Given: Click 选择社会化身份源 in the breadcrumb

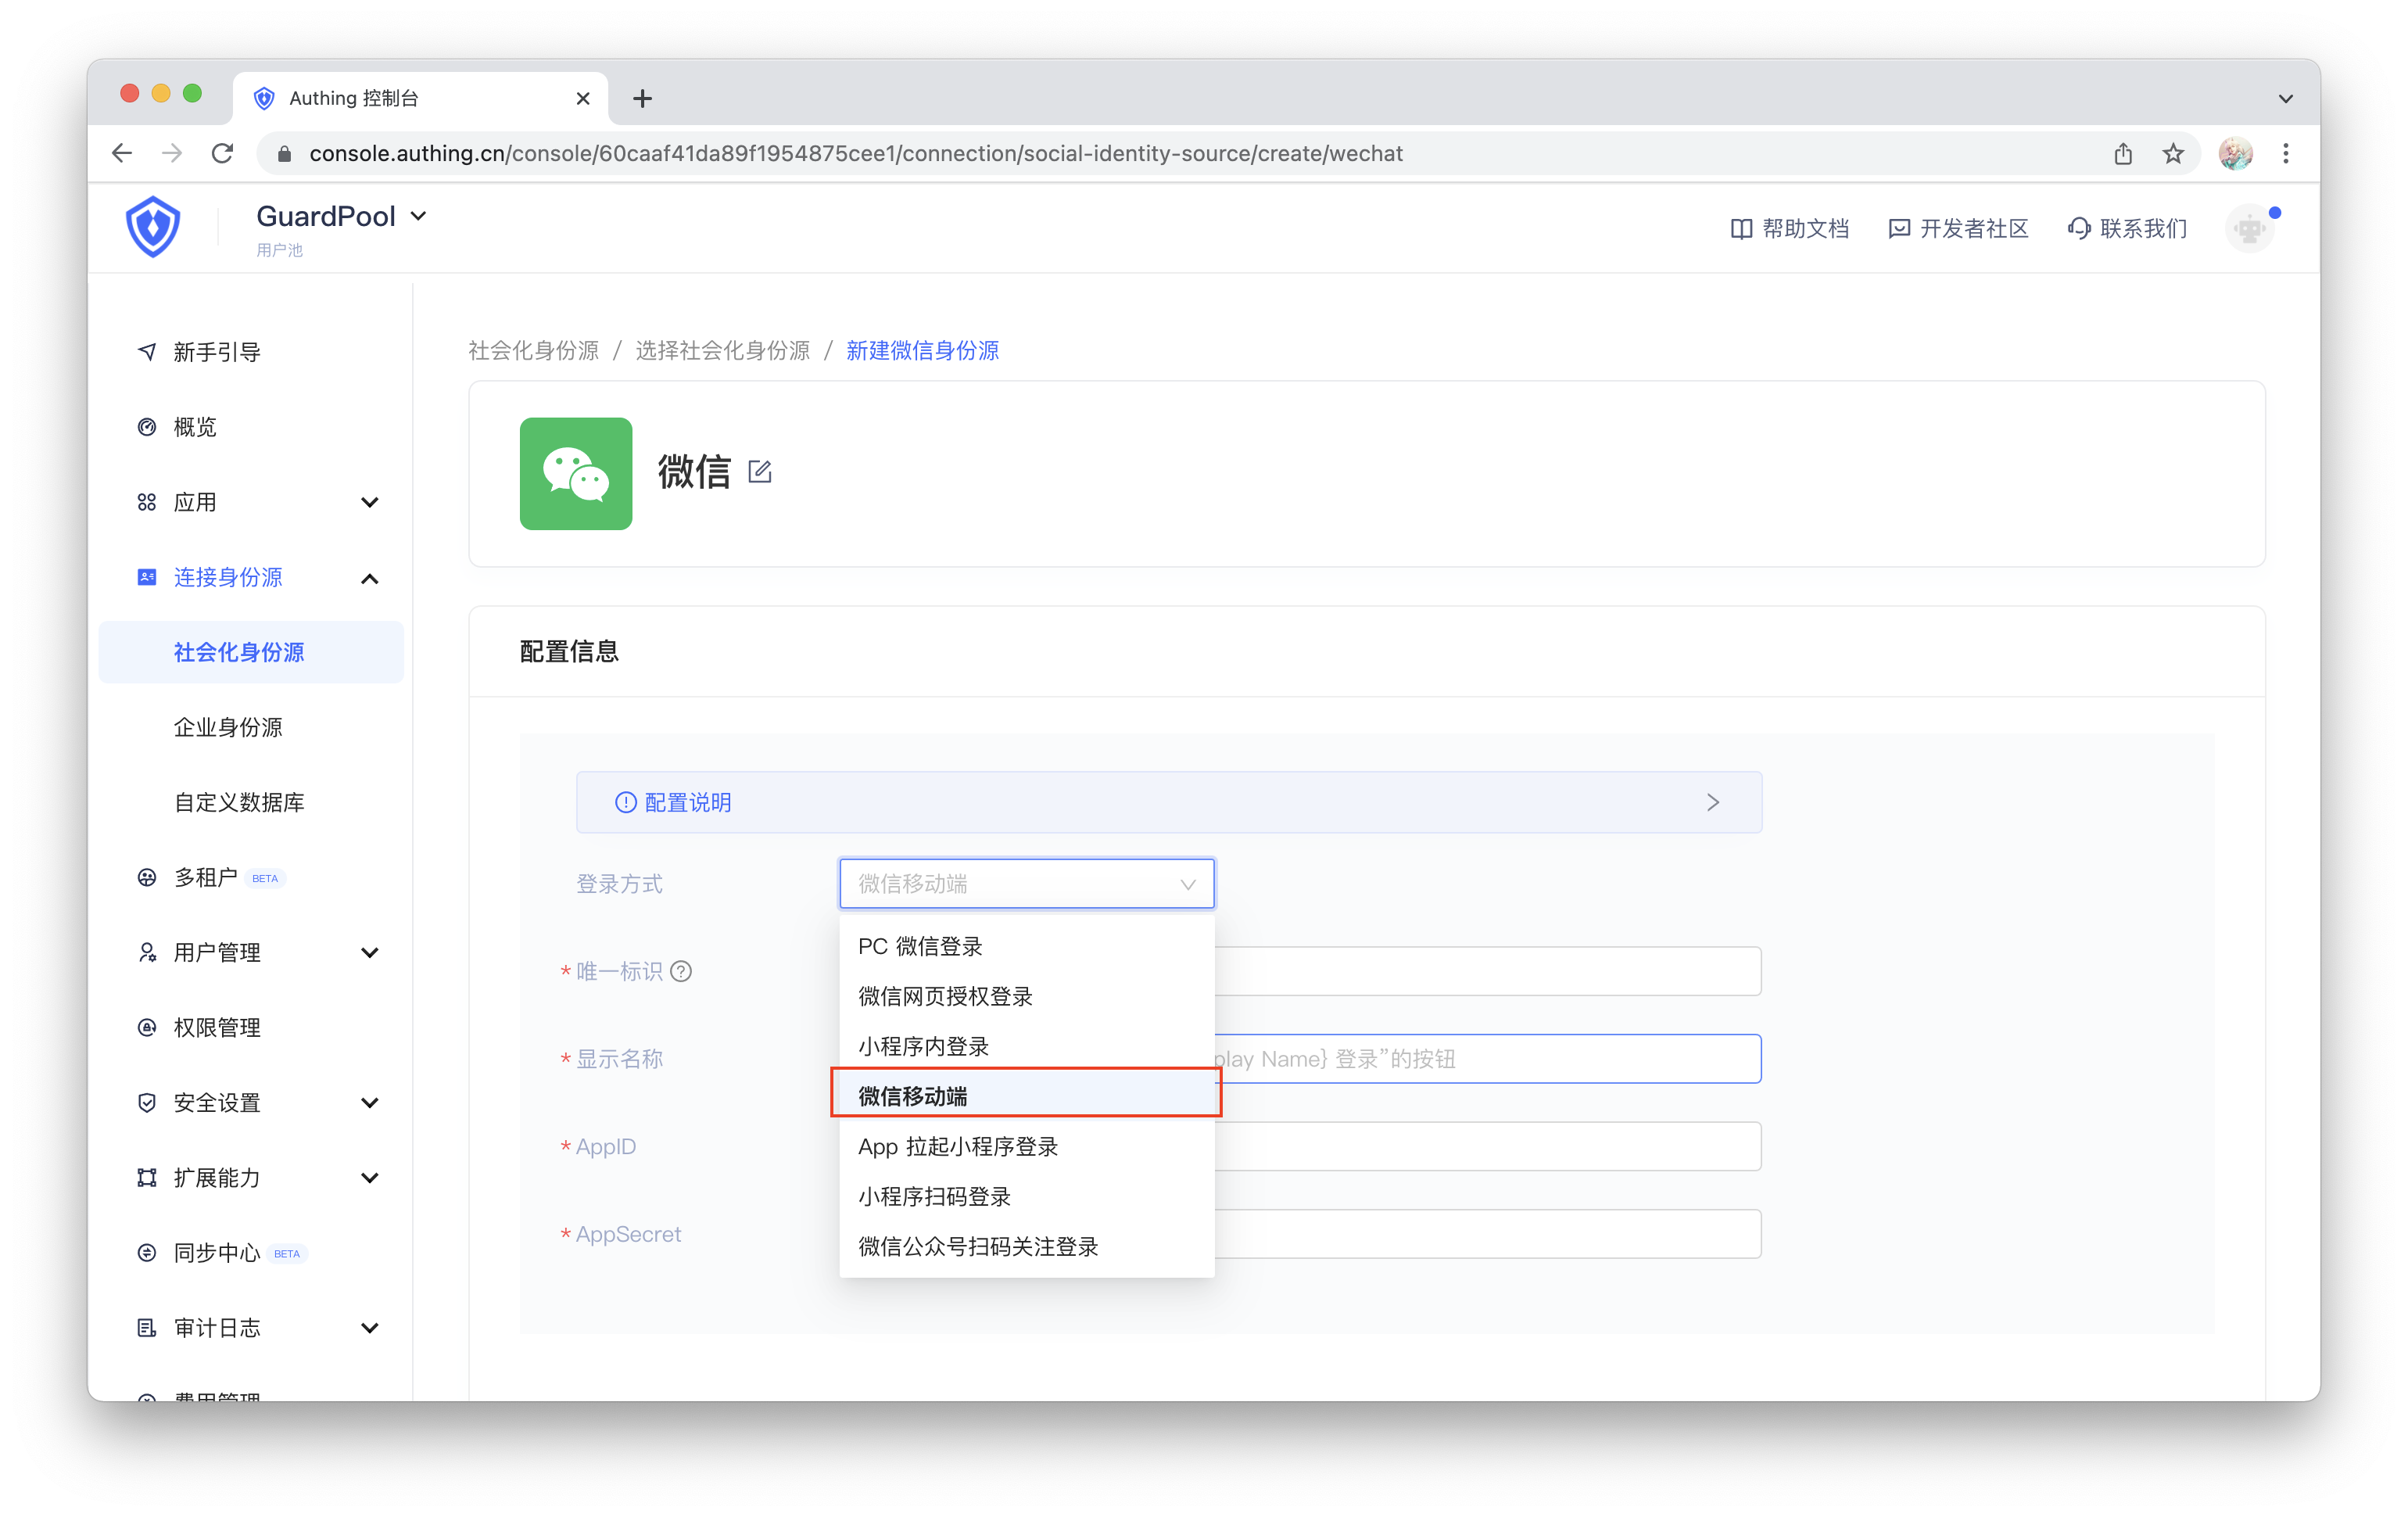Looking at the screenshot, I should 722,350.
